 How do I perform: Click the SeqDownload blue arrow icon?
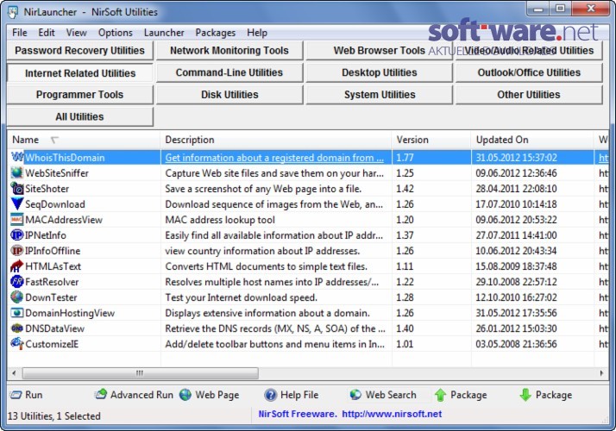click(17, 204)
